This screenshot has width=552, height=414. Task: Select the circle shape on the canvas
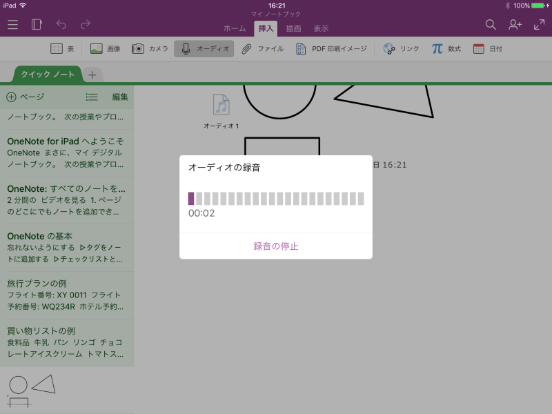(279, 101)
